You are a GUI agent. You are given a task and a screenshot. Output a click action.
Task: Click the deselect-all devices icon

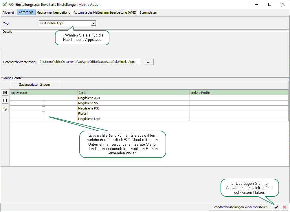pos(5,100)
